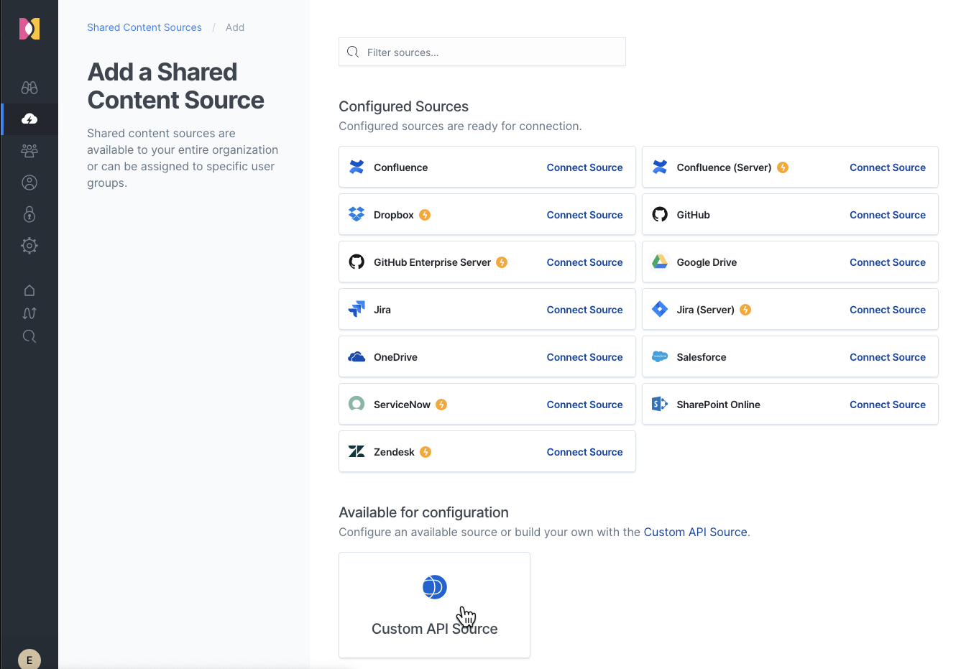Click the OneDrive cloud logo icon
961x669 pixels.
pyautogui.click(x=357, y=356)
